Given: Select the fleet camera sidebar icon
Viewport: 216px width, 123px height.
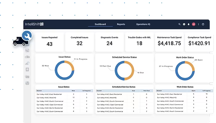Looking at the screenshot, I should 27,77.
